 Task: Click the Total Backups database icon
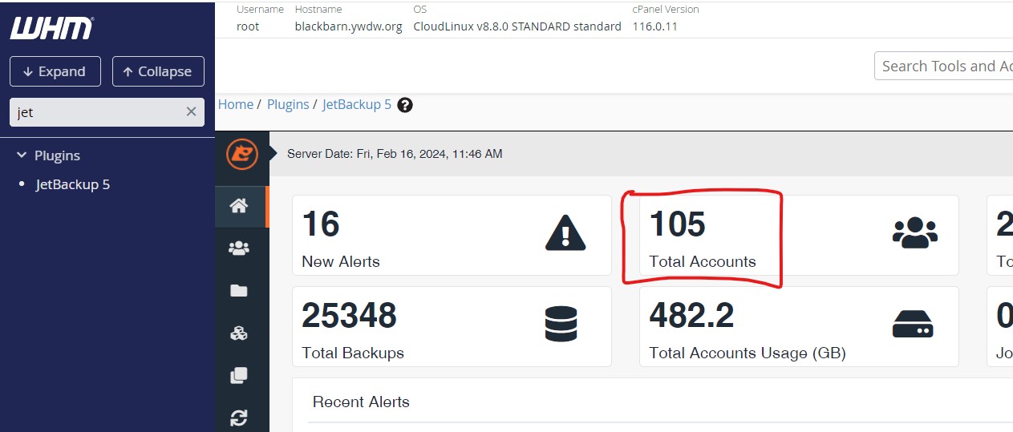point(561,325)
